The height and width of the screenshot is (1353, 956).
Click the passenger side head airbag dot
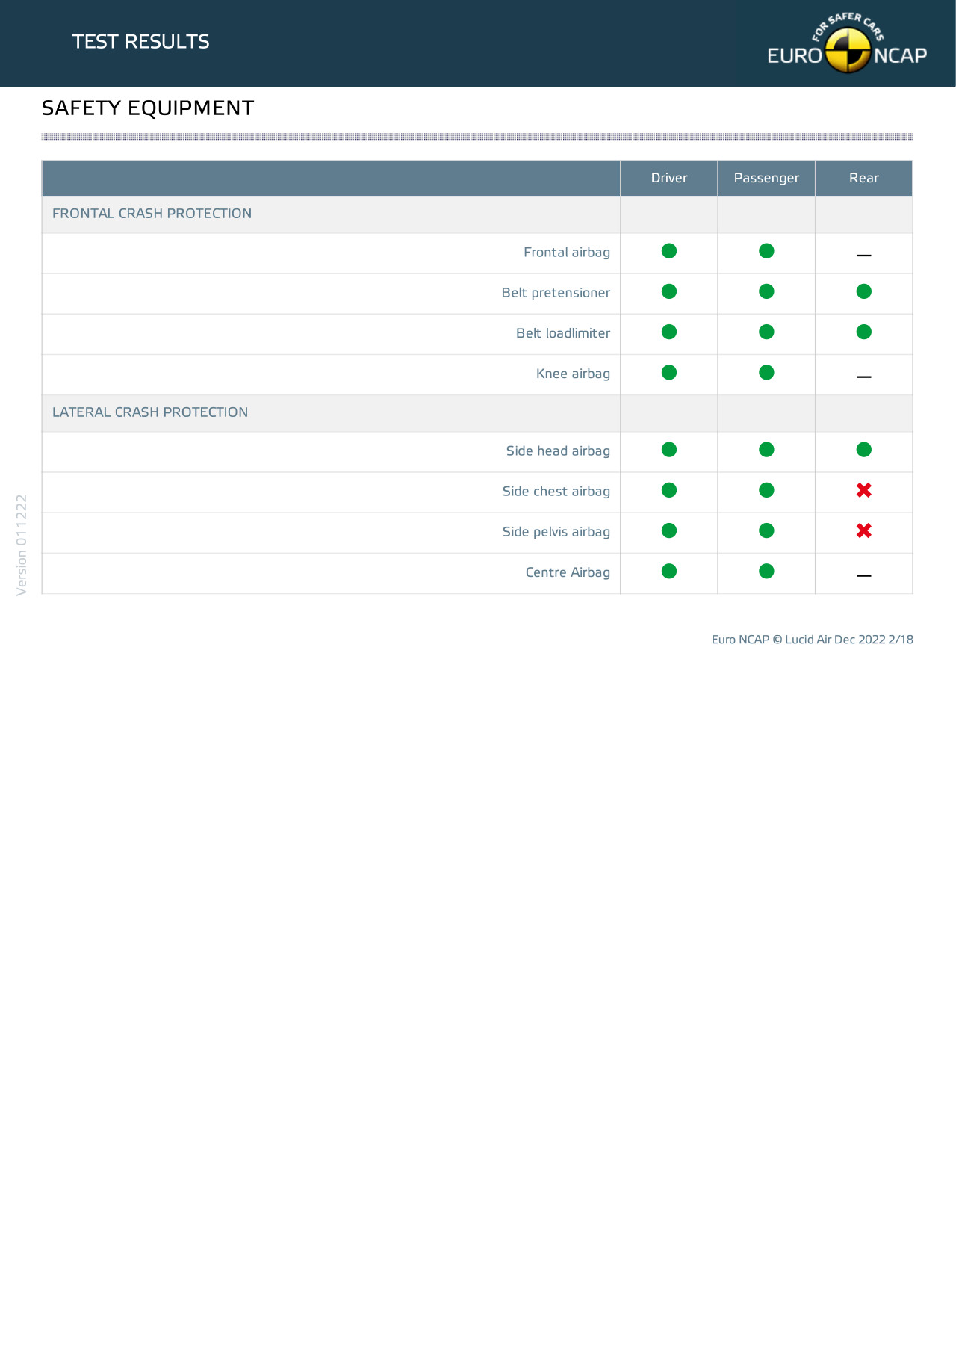coord(766,450)
